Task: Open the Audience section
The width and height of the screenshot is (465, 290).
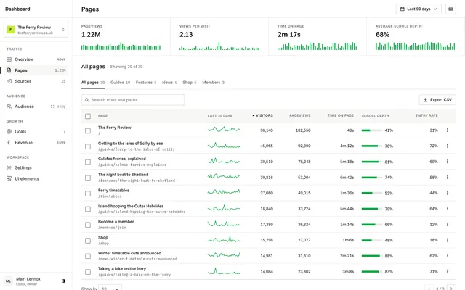Action: point(36,107)
